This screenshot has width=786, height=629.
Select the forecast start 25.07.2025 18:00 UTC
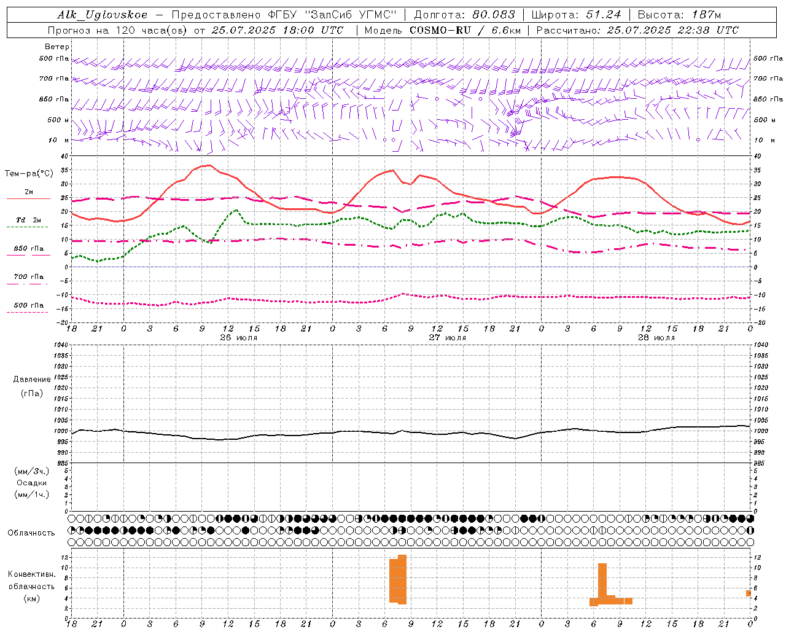click(x=278, y=30)
